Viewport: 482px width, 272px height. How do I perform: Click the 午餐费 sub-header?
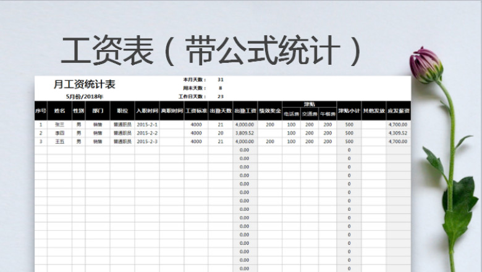pos(328,114)
